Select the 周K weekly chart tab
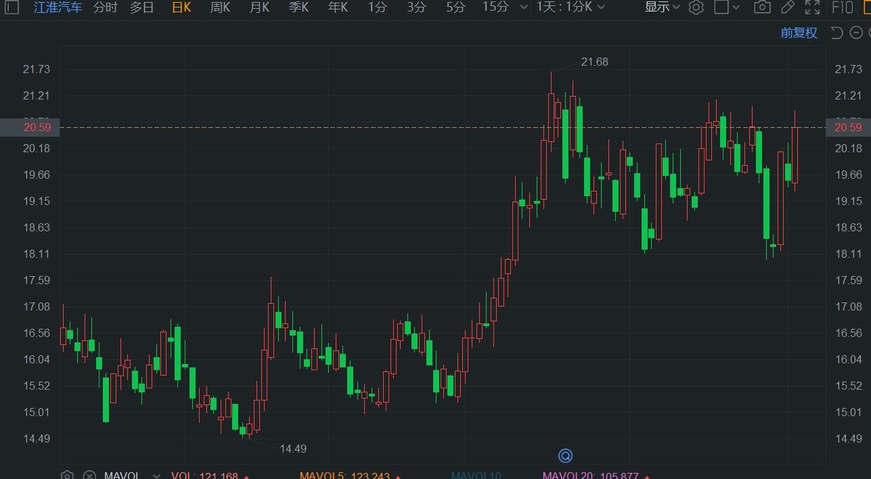 [x=220, y=7]
